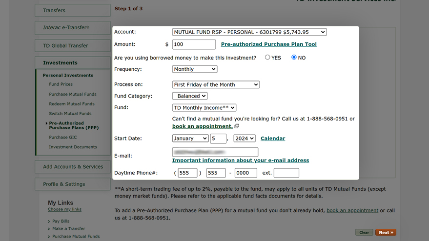
Task: Click the book an appointment link under Fund
Action: click(202, 126)
